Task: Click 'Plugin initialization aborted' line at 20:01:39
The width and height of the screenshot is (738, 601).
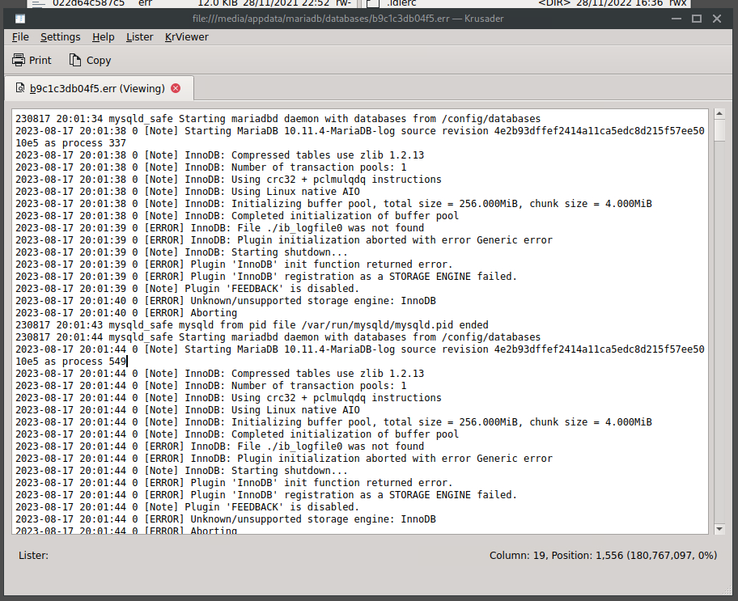Action: [284, 240]
